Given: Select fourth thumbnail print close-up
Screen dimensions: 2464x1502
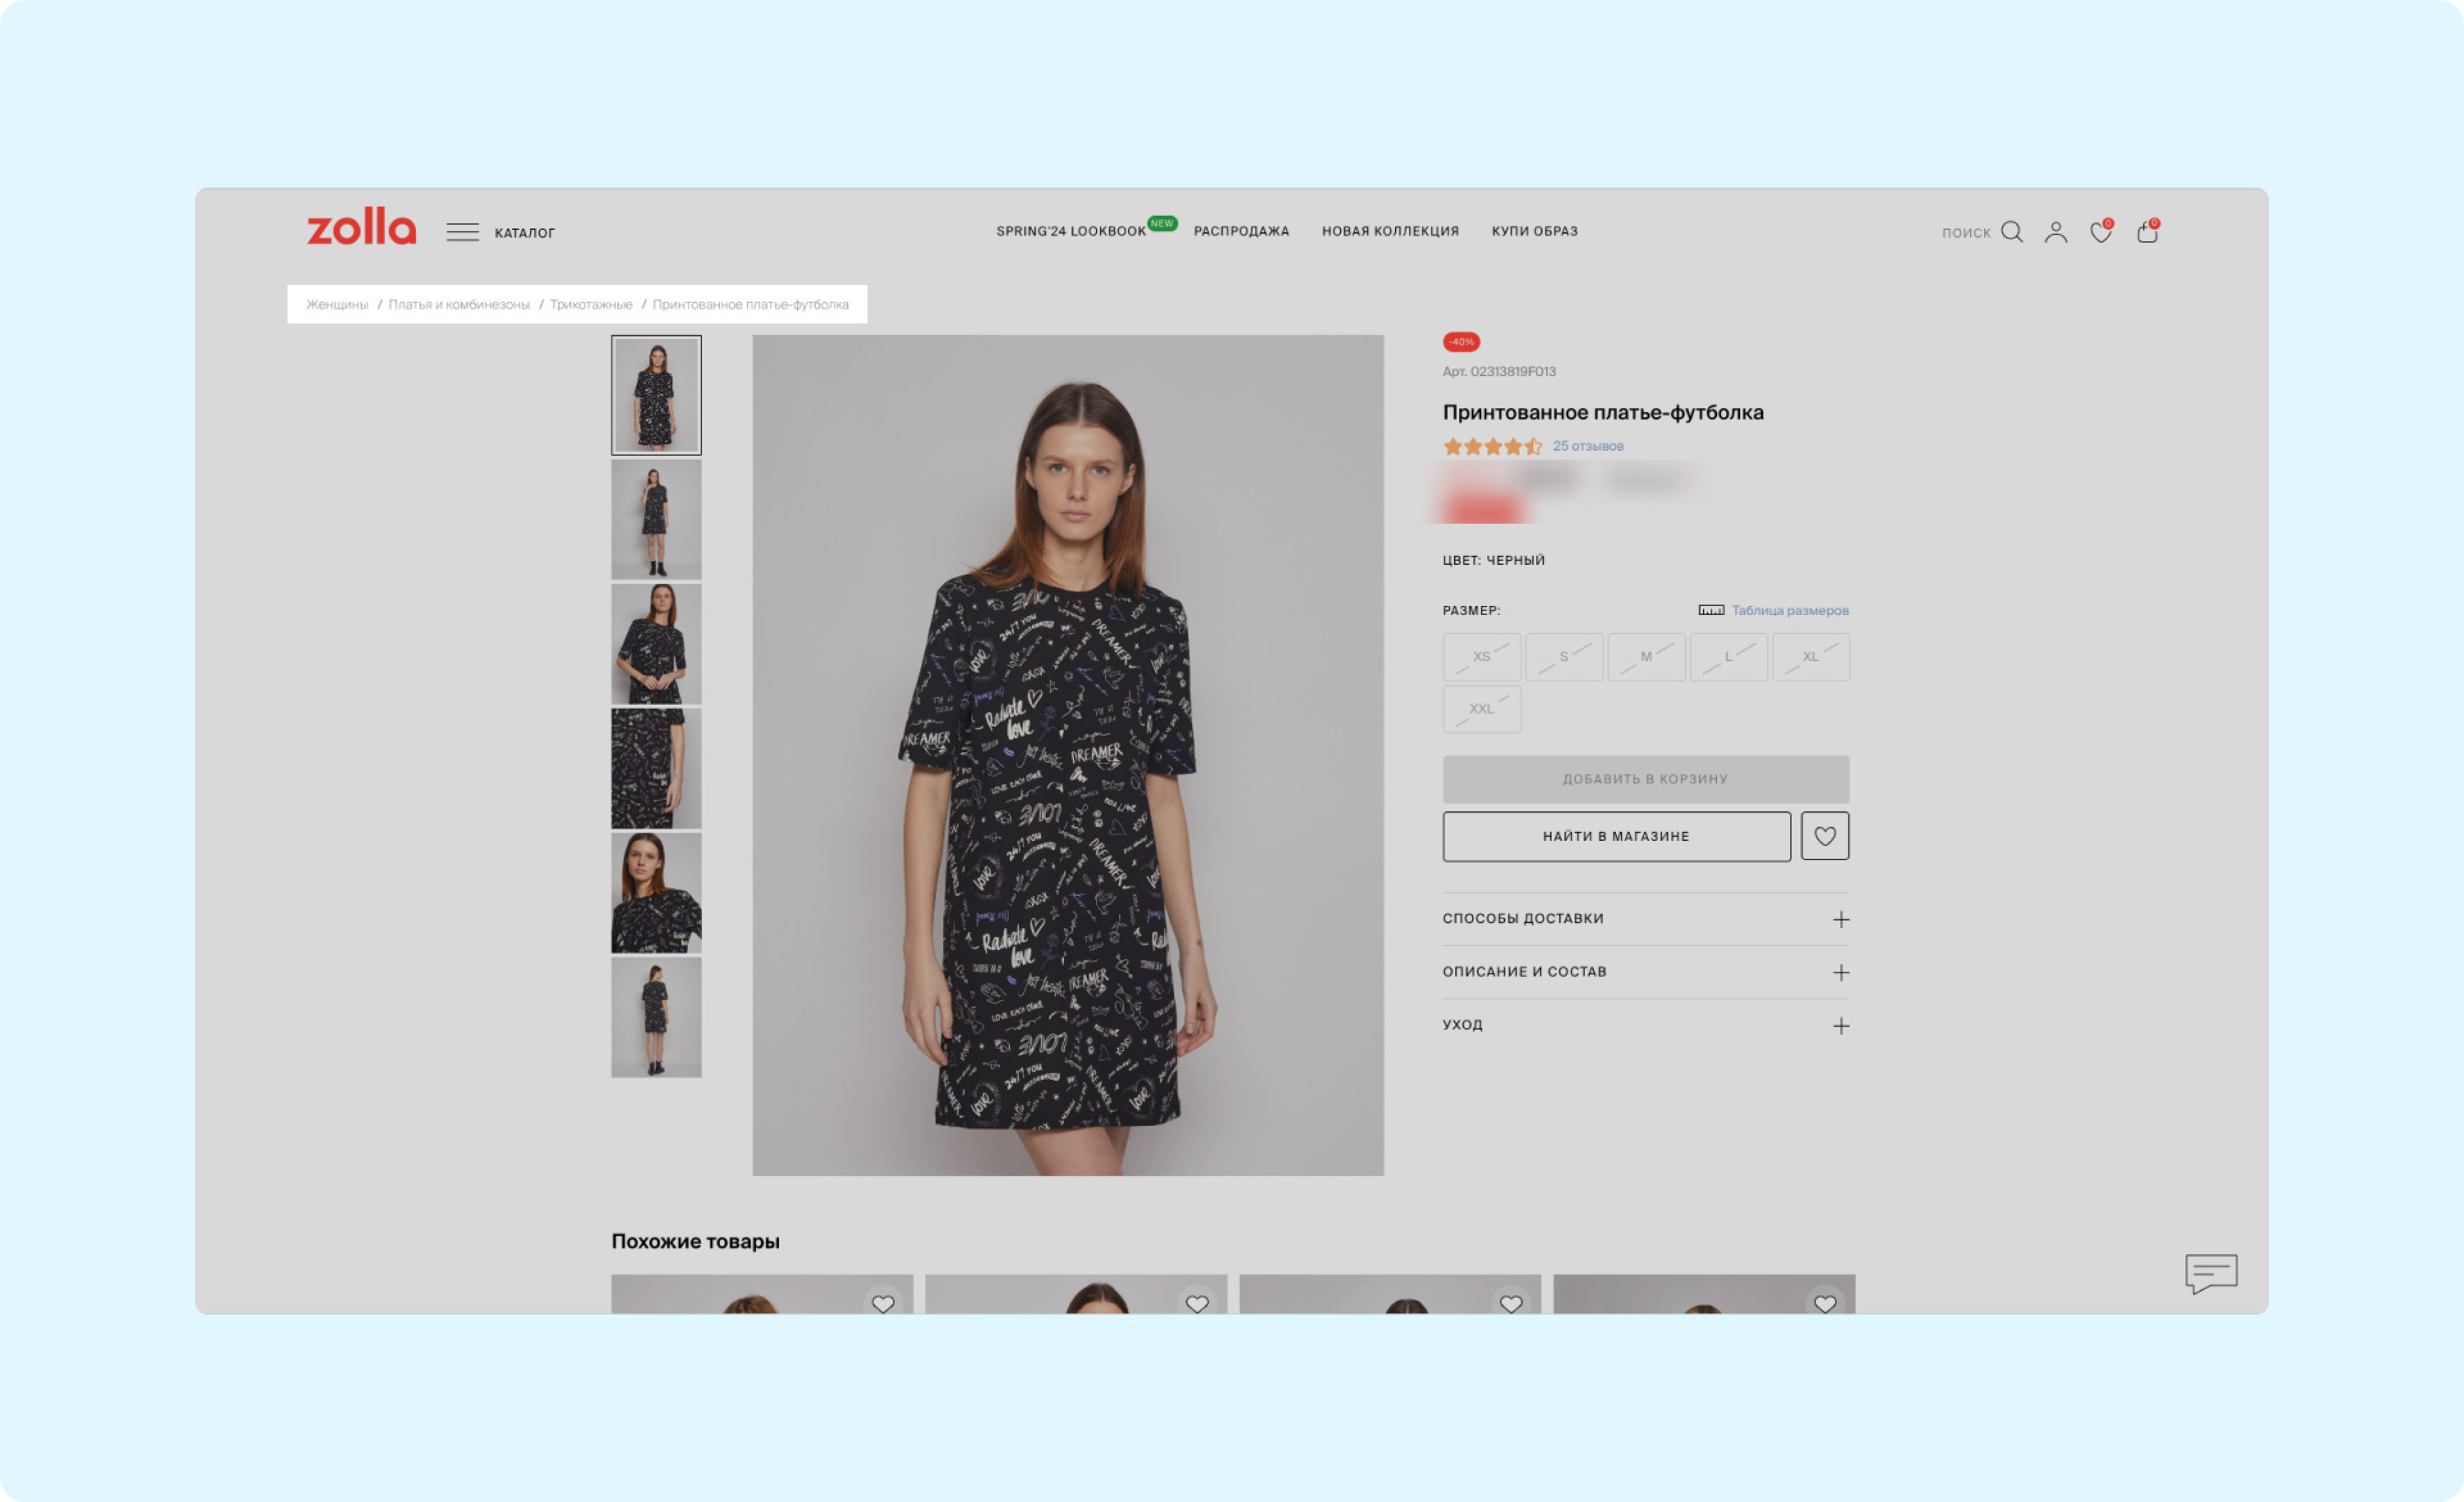Looking at the screenshot, I should [656, 769].
